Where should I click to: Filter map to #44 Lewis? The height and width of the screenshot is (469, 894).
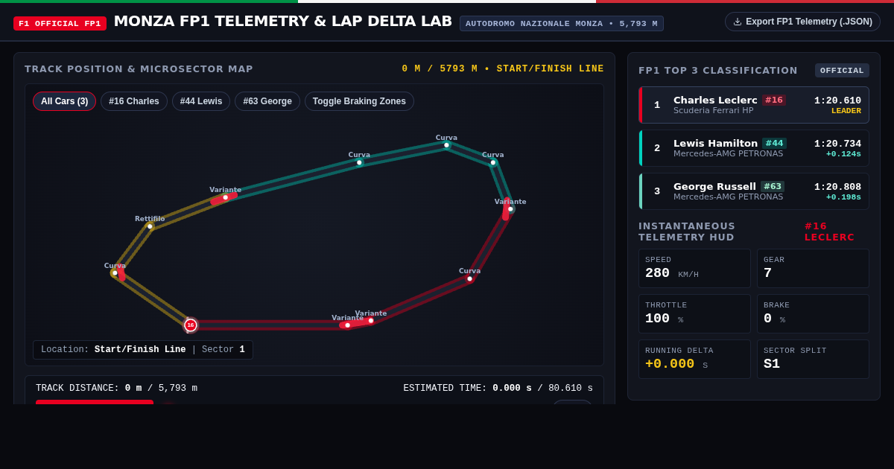[x=201, y=101]
